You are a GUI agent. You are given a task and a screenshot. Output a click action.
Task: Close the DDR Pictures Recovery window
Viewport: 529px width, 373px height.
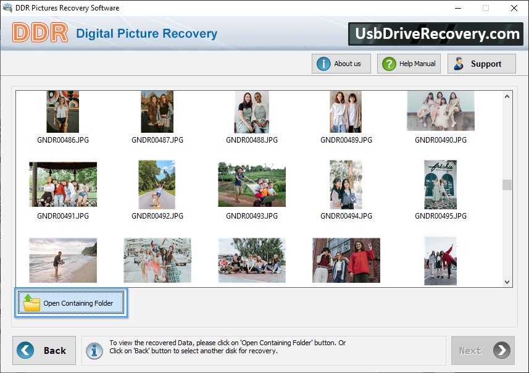tap(514, 8)
